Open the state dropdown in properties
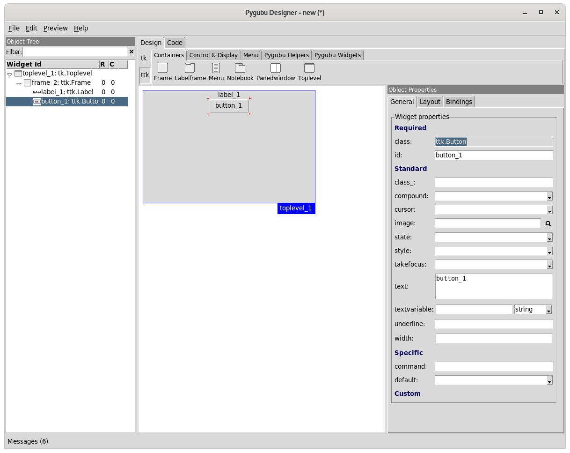 [x=548, y=238]
